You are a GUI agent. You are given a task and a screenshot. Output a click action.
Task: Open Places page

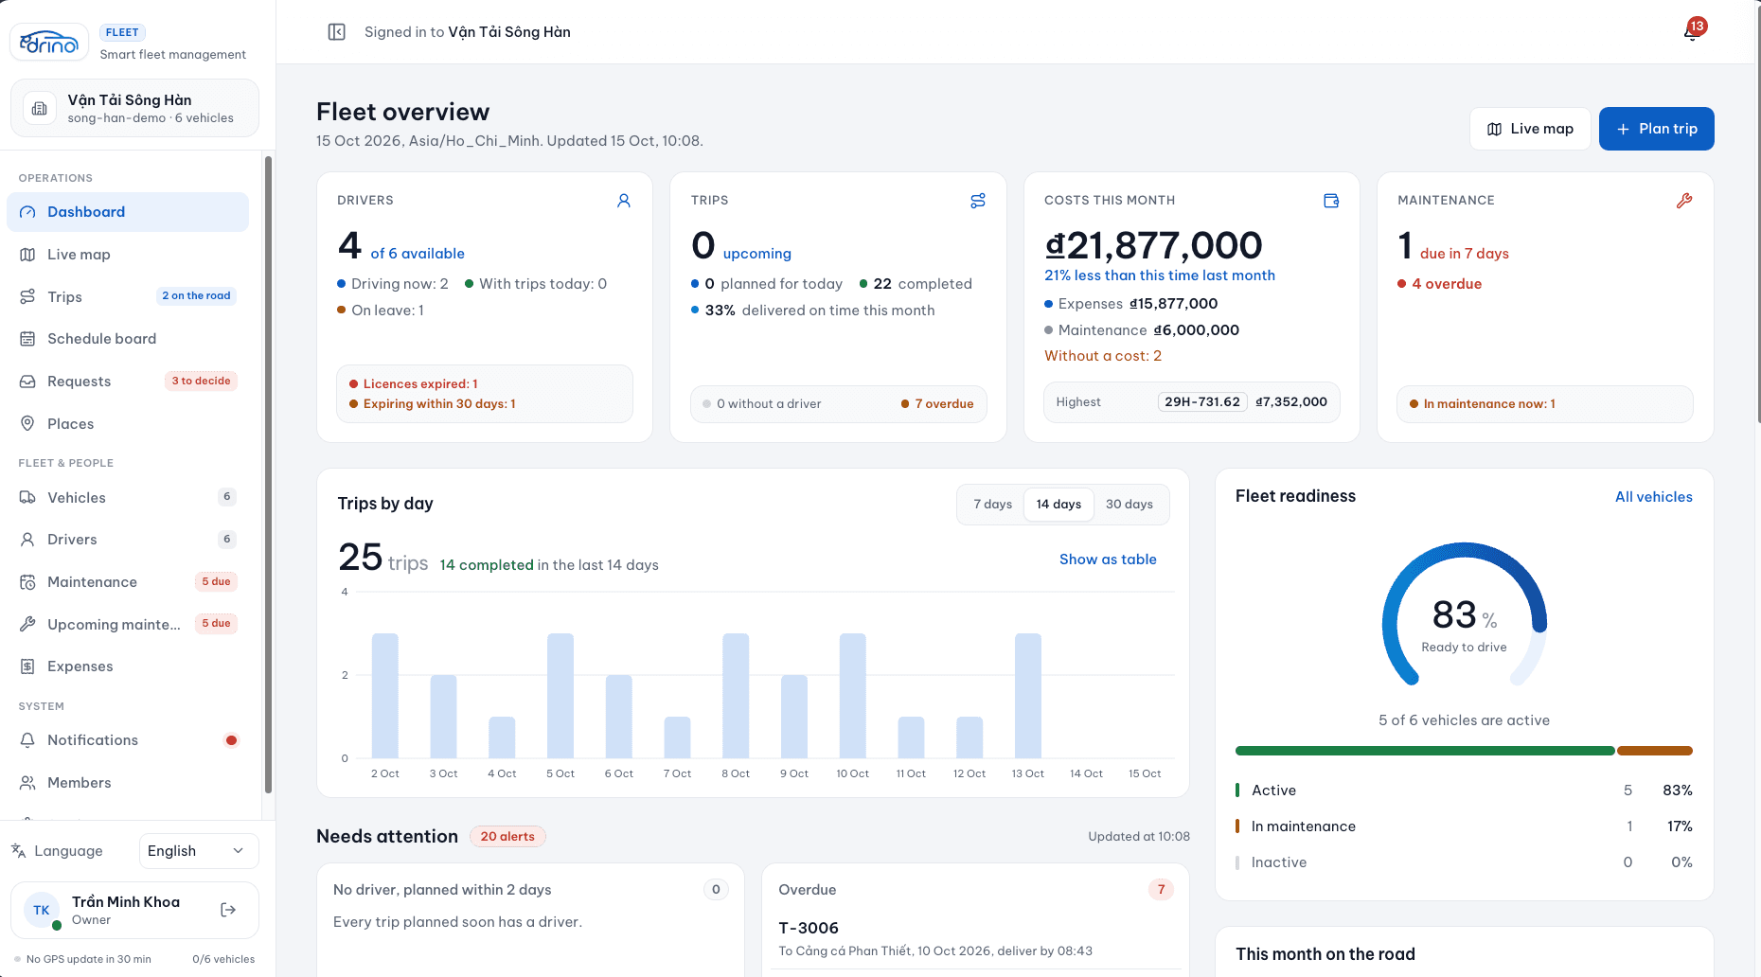128,424
